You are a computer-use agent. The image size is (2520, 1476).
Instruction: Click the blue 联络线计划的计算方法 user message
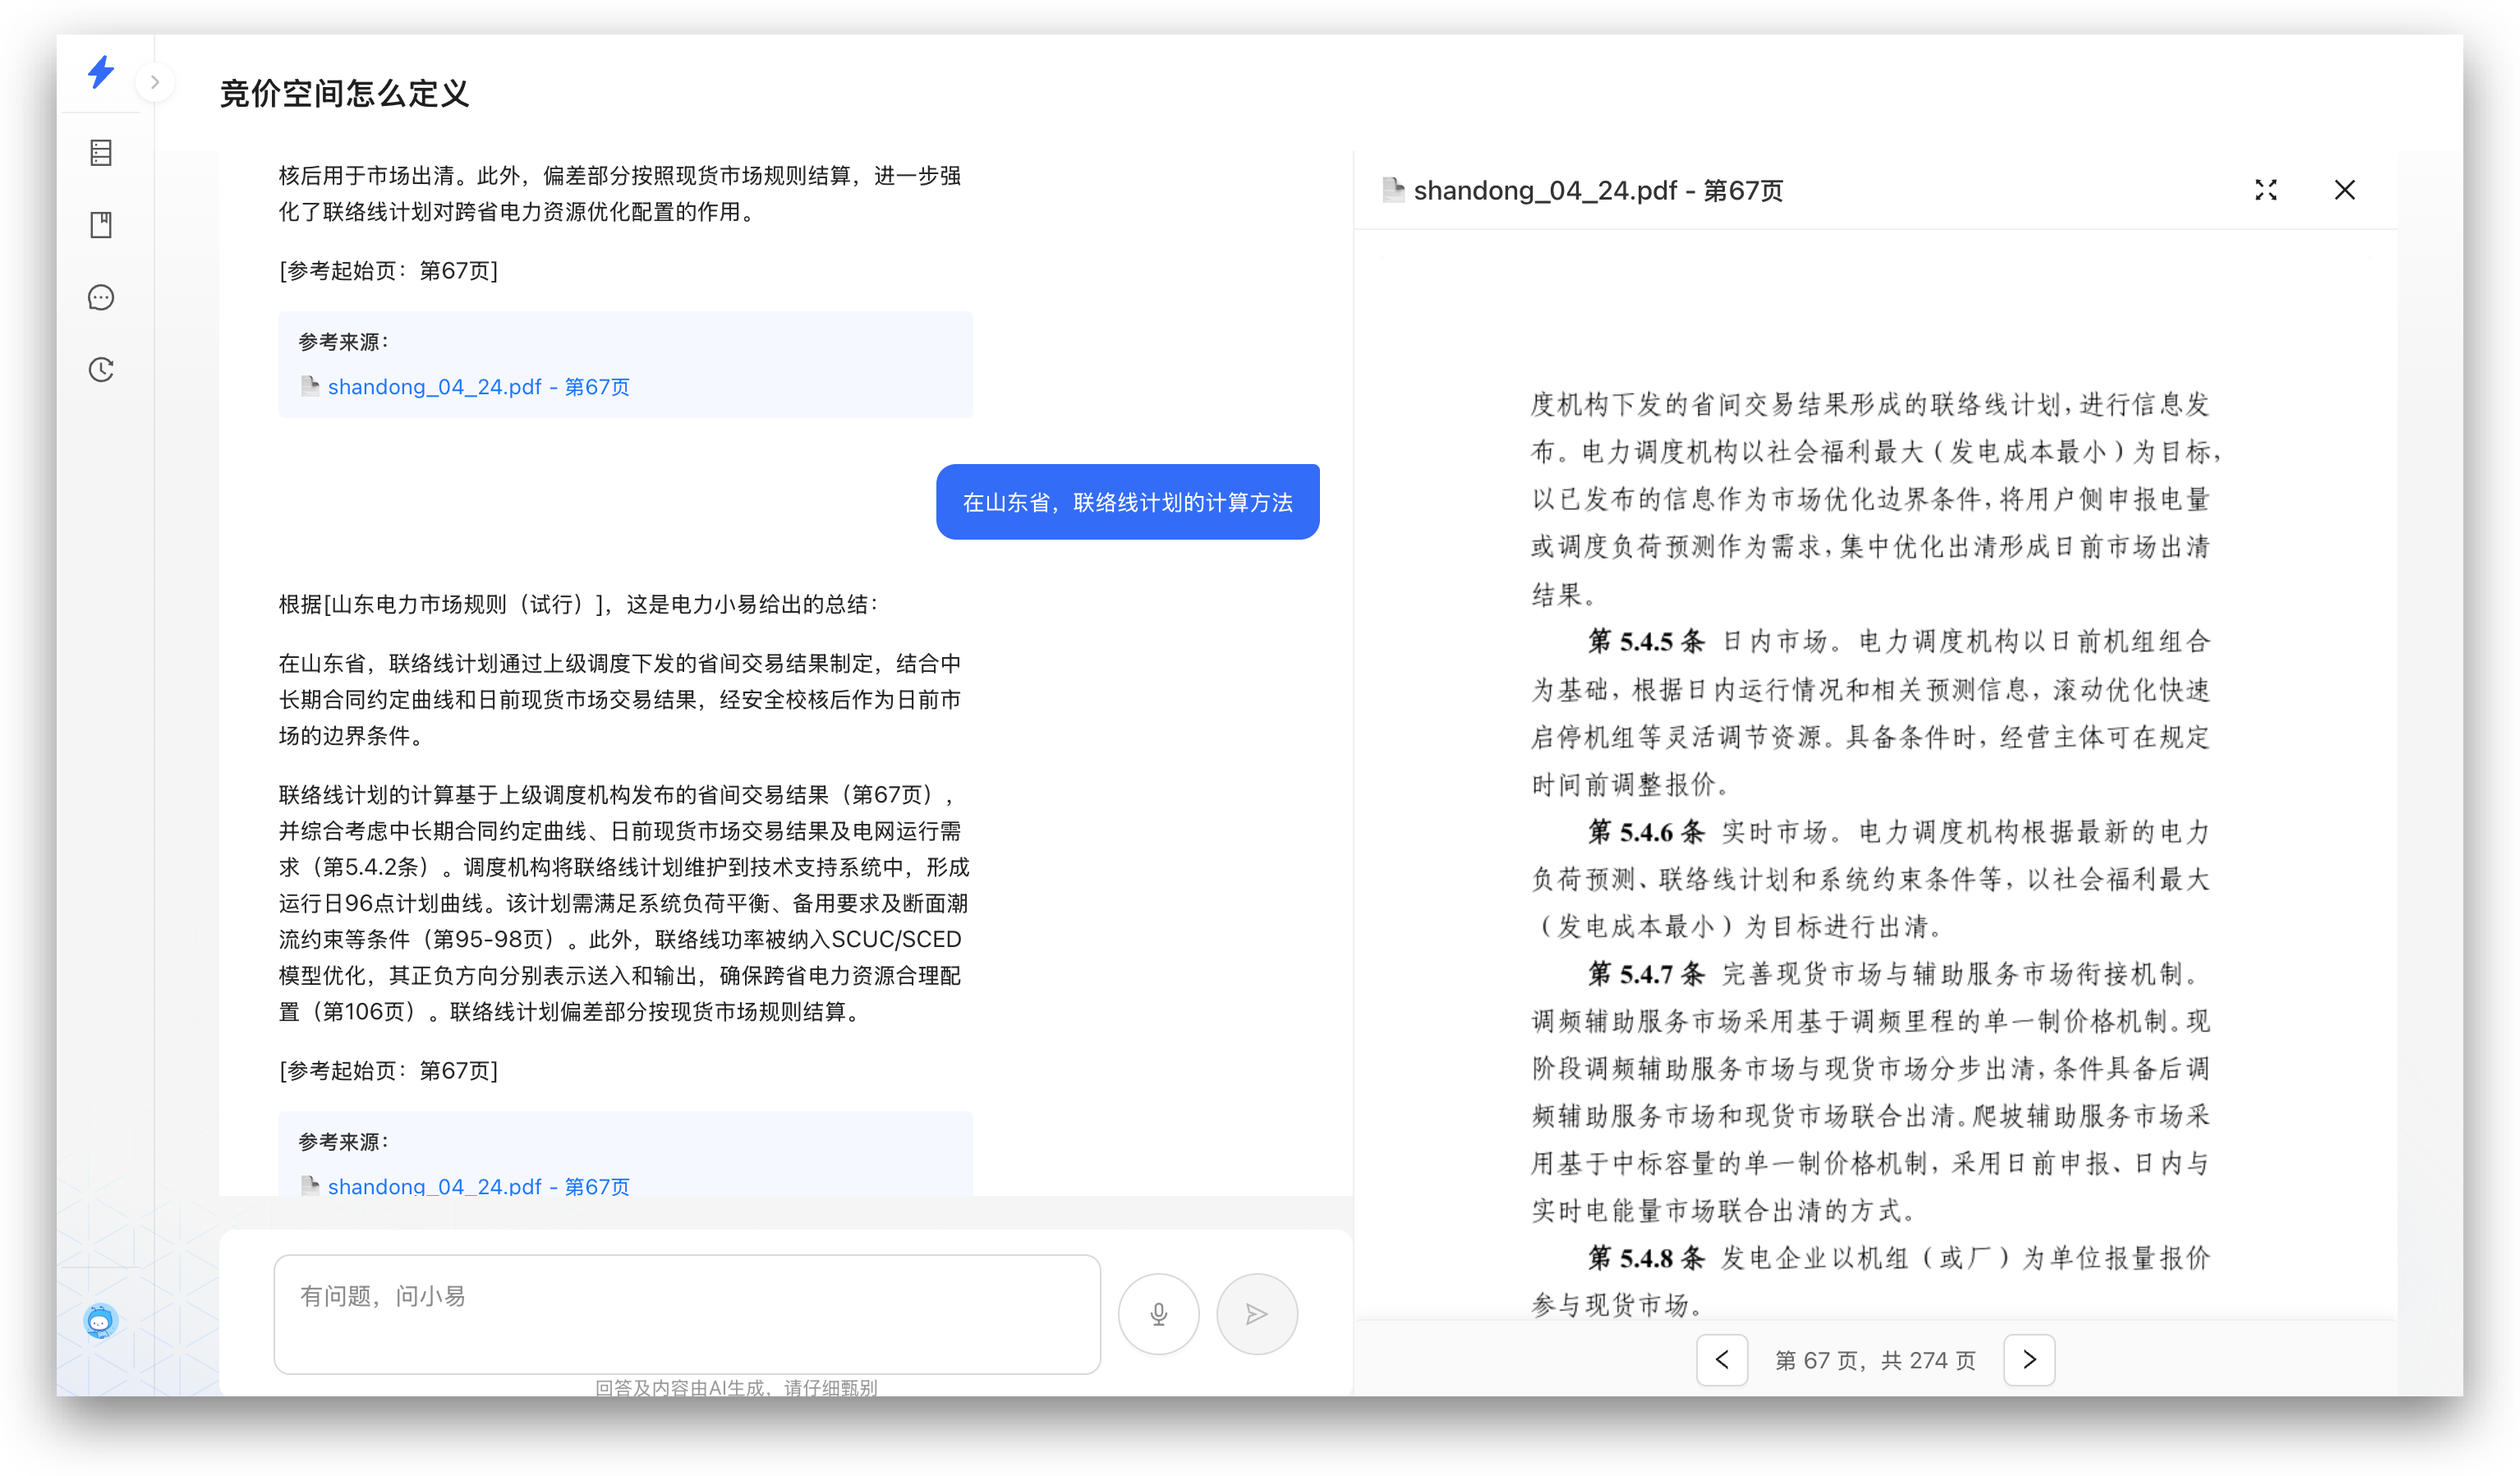1127,502
